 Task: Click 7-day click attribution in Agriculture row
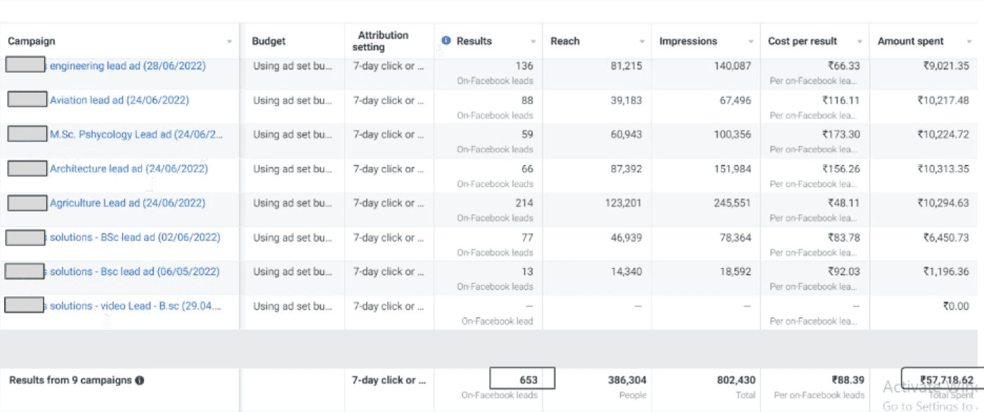389,204
